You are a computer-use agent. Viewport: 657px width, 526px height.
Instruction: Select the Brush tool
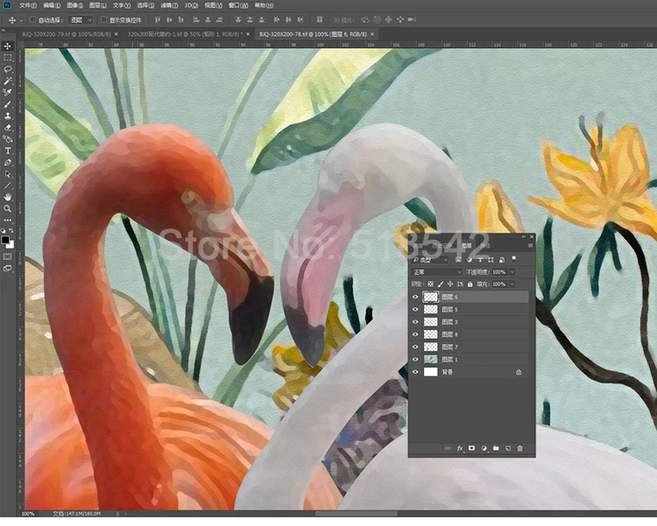8,104
